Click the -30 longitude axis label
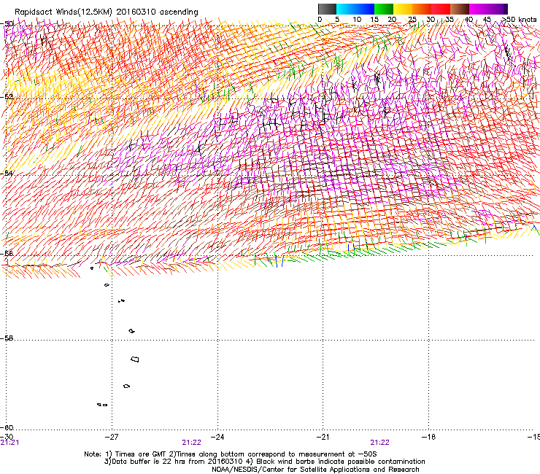Viewport: 540px width, 474px height. click(7, 437)
